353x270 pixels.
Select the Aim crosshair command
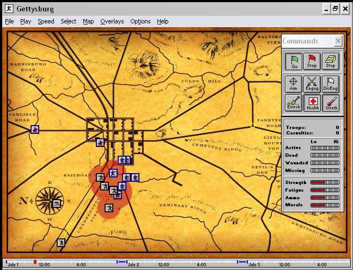tap(293, 84)
